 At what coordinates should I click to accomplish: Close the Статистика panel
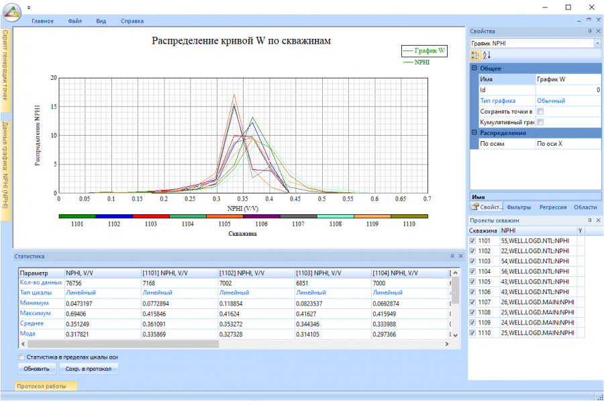point(460,256)
